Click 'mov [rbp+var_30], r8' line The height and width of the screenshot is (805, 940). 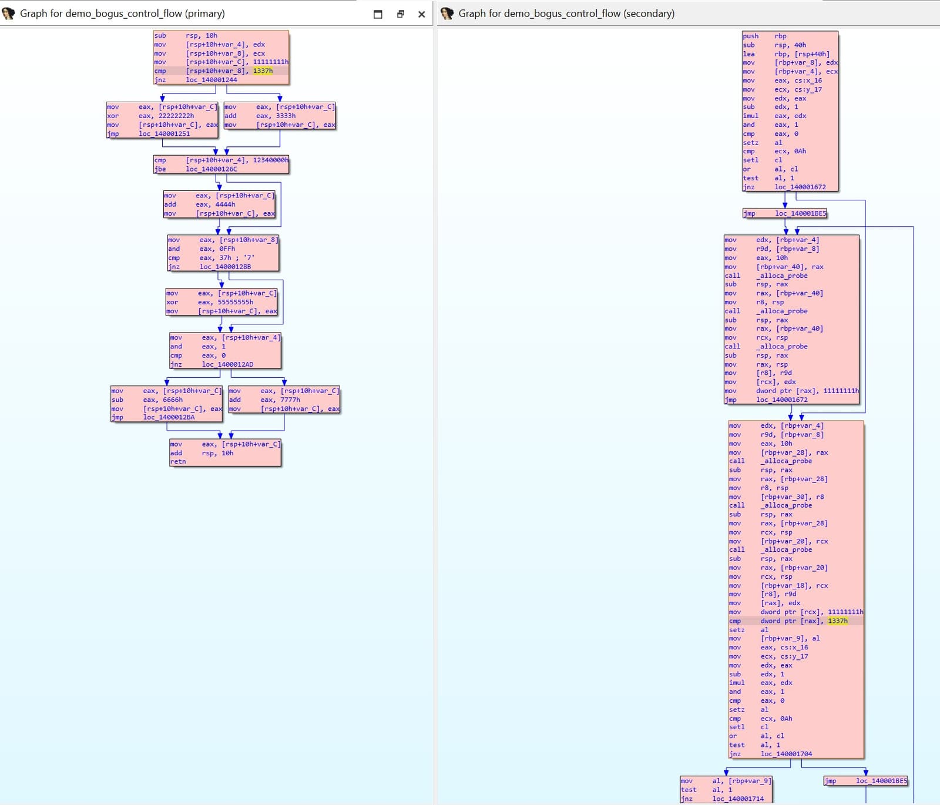777,497
